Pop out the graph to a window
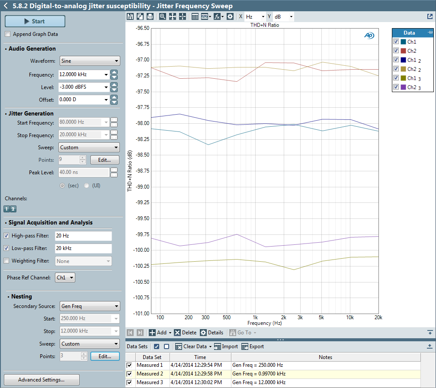 pyautogui.click(x=430, y=16)
